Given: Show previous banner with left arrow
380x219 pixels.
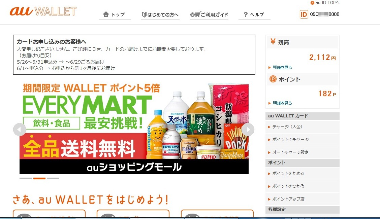Looking at the screenshot, I should pyautogui.click(x=20, y=130).
